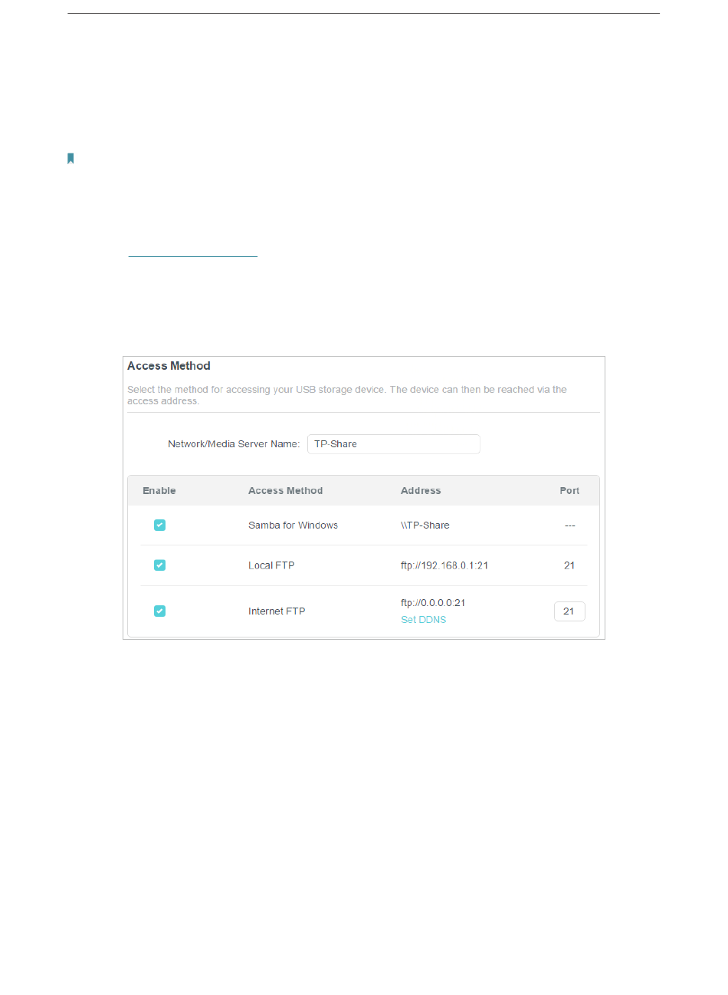Disable the Local FTP checkbox

[x=159, y=565]
